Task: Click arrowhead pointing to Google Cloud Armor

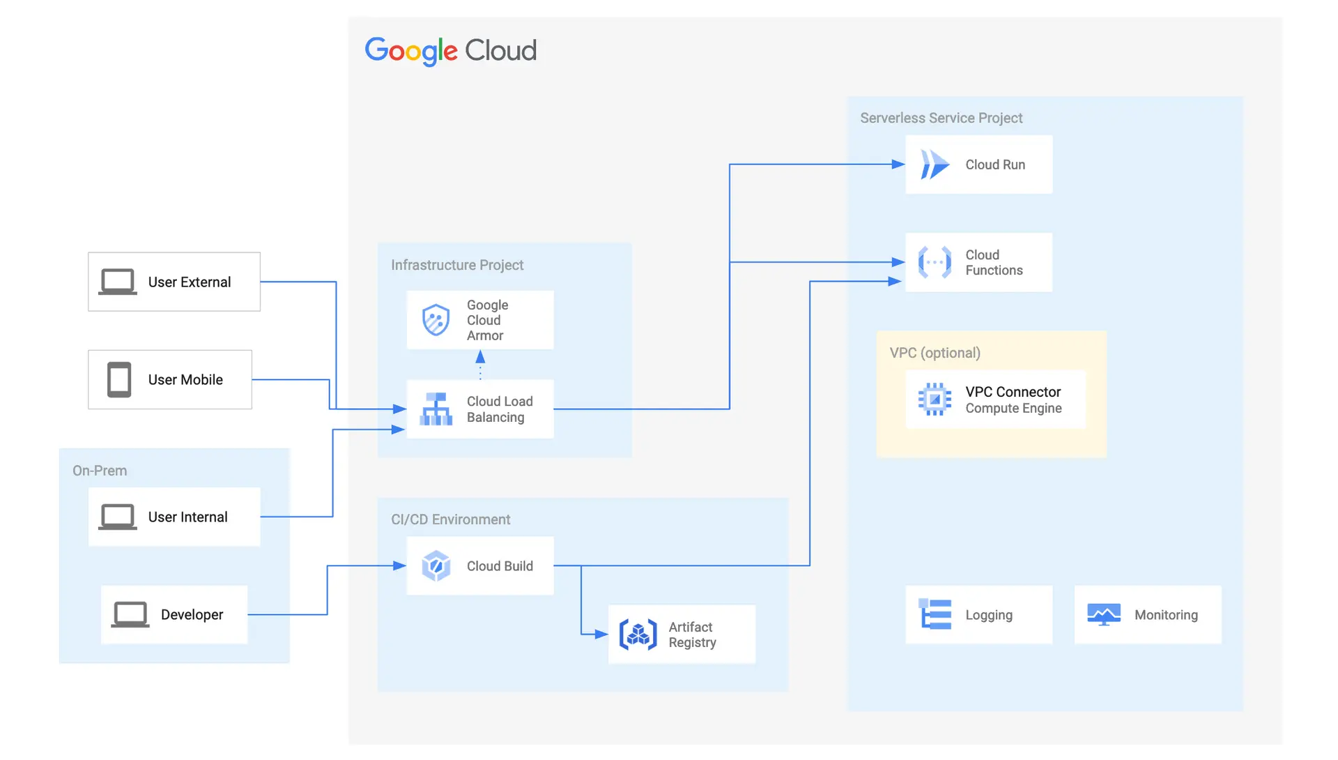Action: pyautogui.click(x=480, y=357)
